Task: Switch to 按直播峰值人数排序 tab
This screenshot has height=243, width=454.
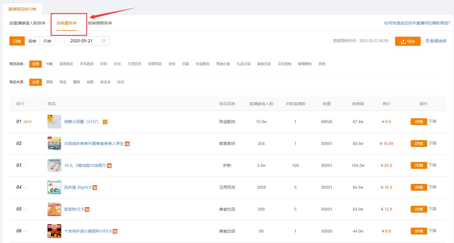Action: 27,23
